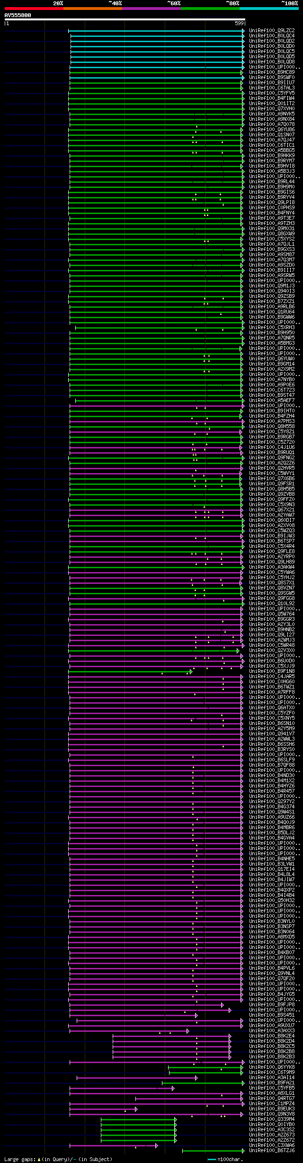Click hit label UniRef100_C5YFV5

272,93
